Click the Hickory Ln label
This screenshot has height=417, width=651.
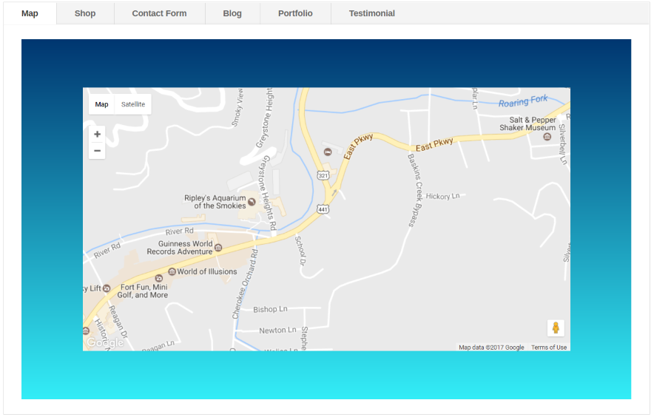pyautogui.click(x=442, y=196)
